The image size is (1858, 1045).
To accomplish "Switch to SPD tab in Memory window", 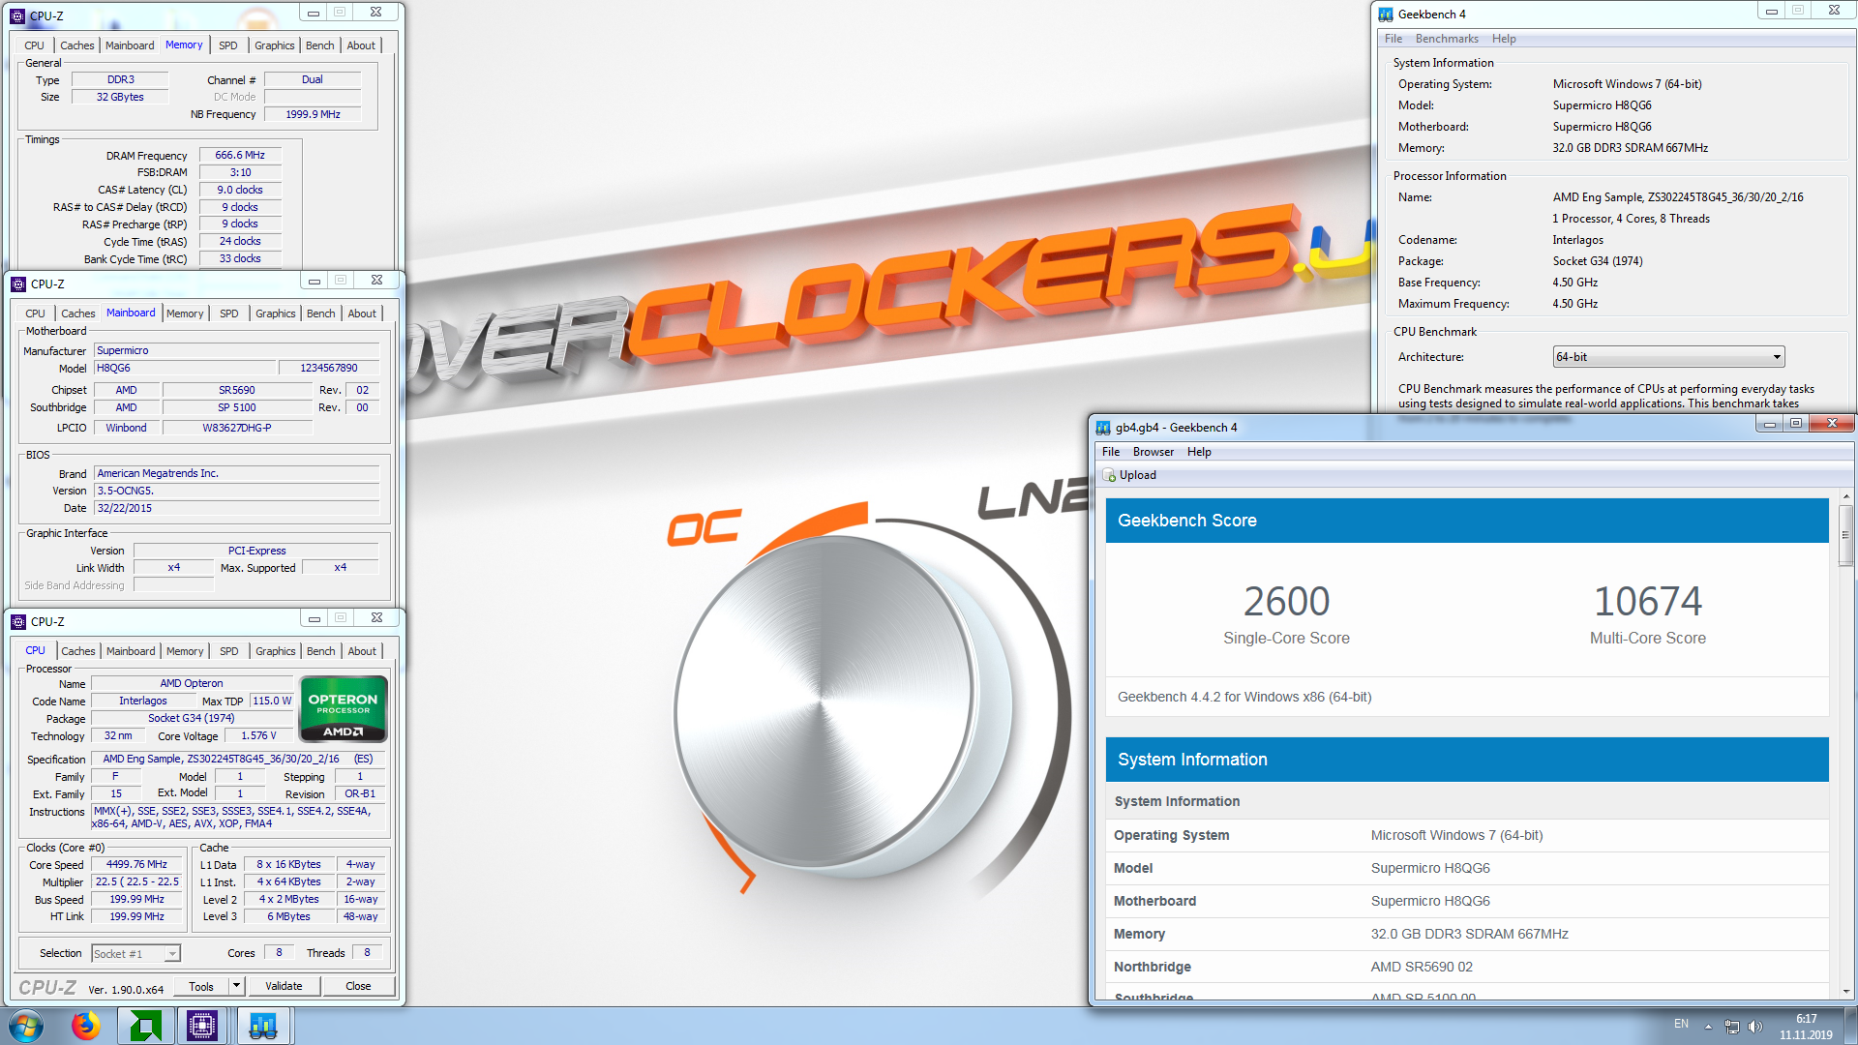I will tap(228, 45).
